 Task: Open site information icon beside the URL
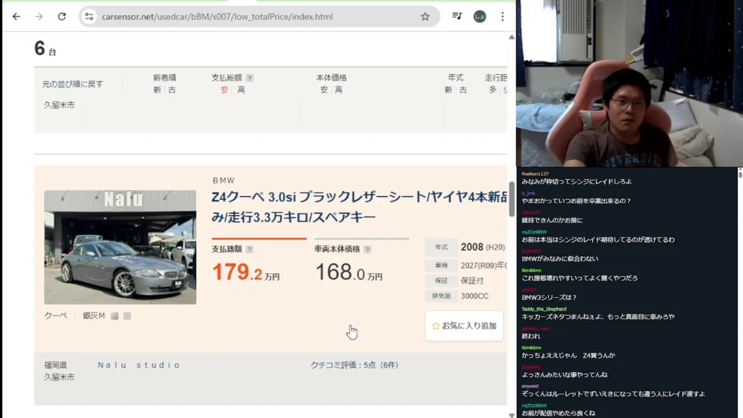point(89,16)
